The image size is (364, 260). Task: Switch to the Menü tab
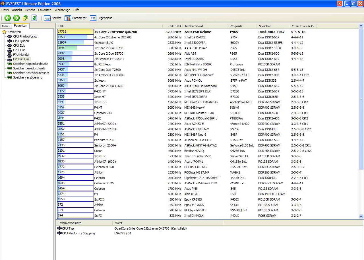pyautogui.click(x=6, y=26)
